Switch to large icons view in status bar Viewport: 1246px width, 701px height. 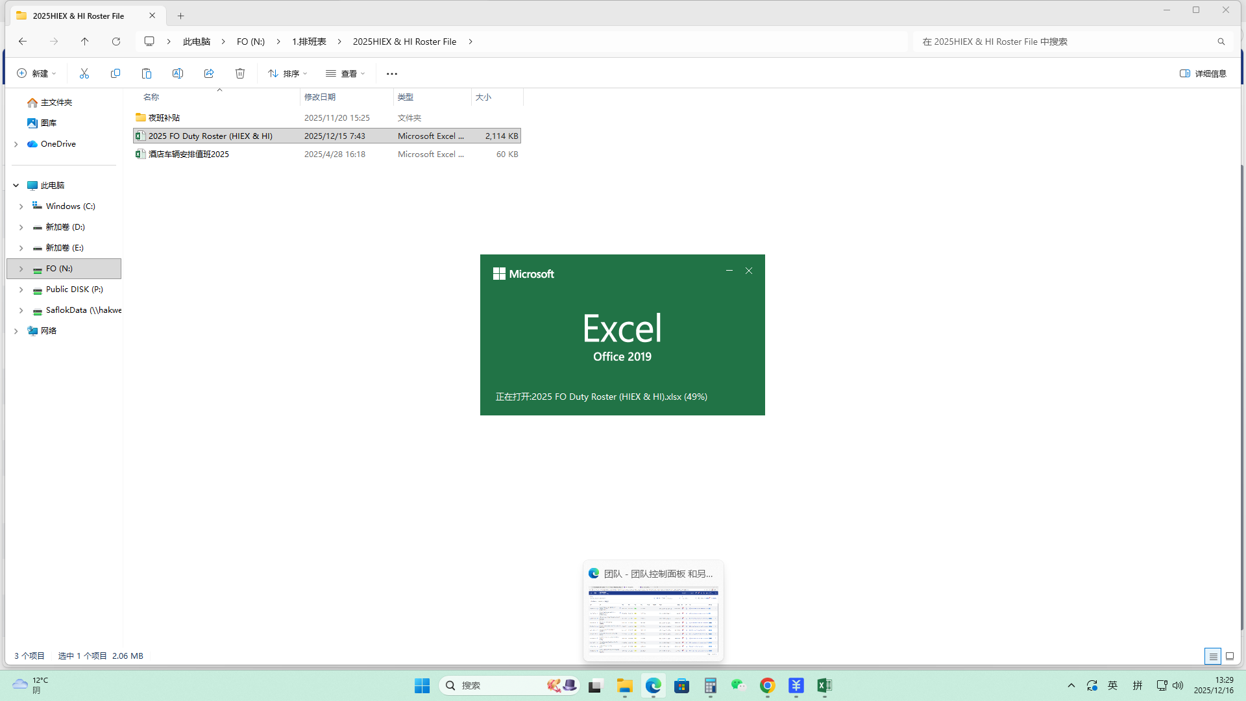click(x=1230, y=656)
